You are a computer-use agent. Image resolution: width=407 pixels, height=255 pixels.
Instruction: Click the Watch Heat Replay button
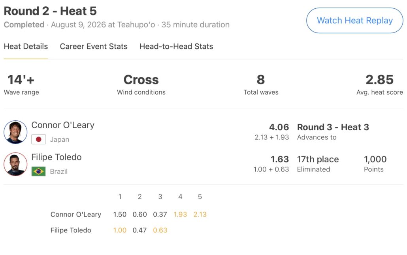point(354,20)
